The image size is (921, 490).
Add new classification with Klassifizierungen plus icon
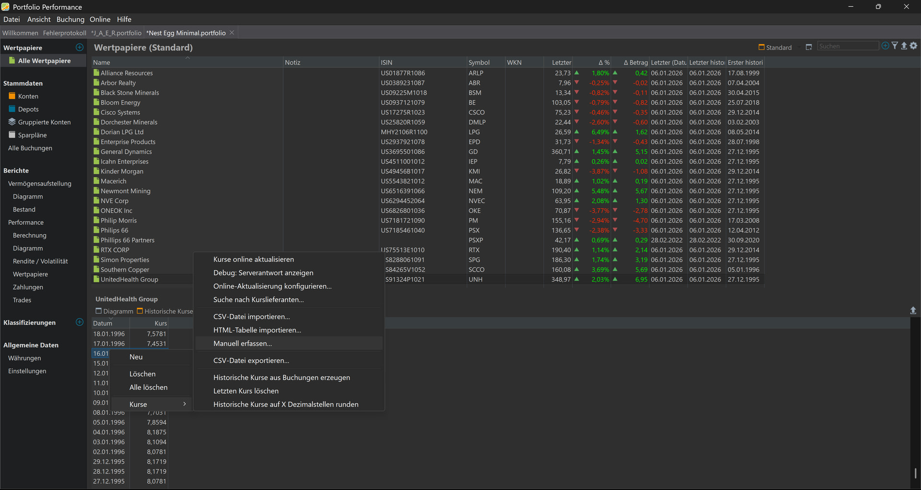[x=80, y=322]
